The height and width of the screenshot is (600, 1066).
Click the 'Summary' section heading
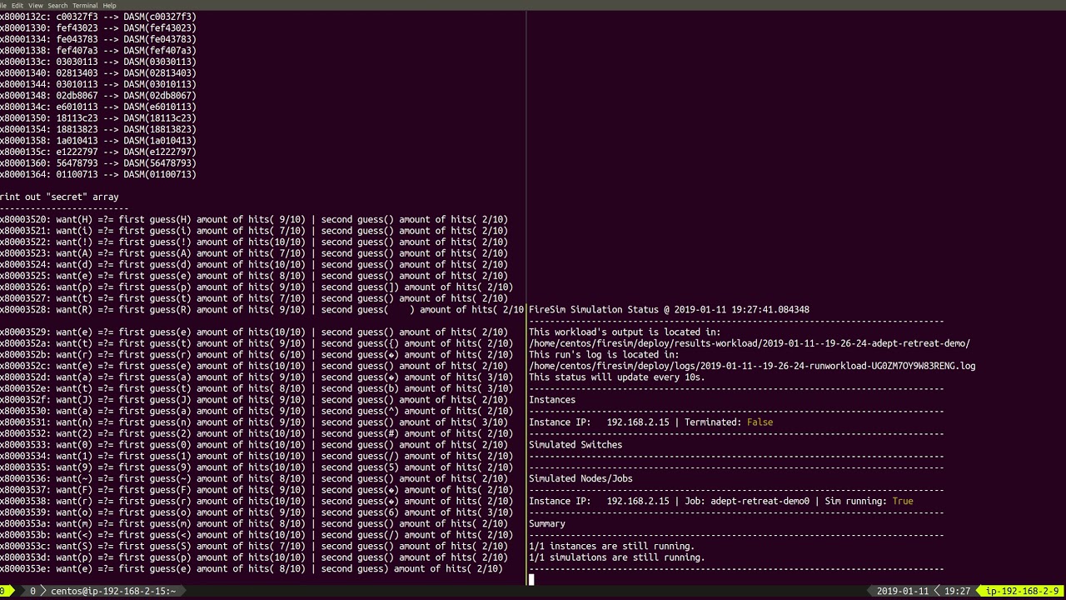click(547, 523)
